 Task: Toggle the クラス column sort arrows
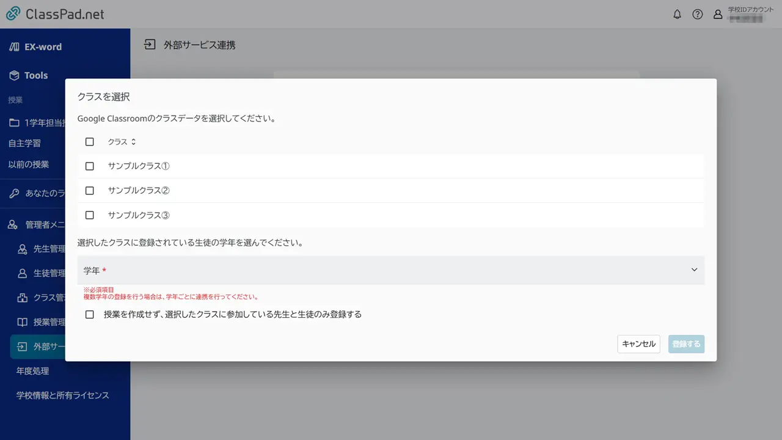(133, 141)
